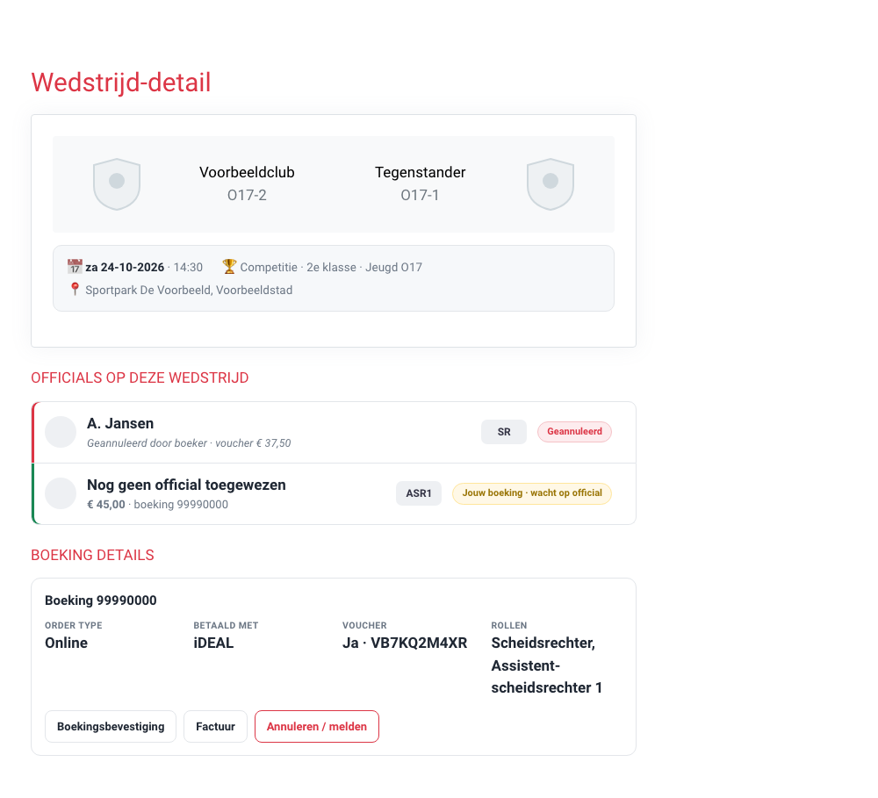878x798 pixels.
Task: Click the ASR1 role badge
Action: [419, 493]
